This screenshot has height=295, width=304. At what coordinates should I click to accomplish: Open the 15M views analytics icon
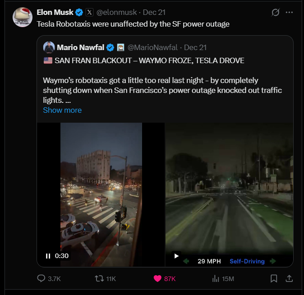216,279
